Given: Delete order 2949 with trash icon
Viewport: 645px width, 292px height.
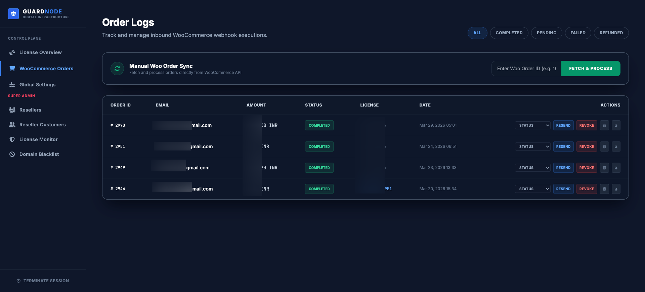Looking at the screenshot, I should click(604, 168).
